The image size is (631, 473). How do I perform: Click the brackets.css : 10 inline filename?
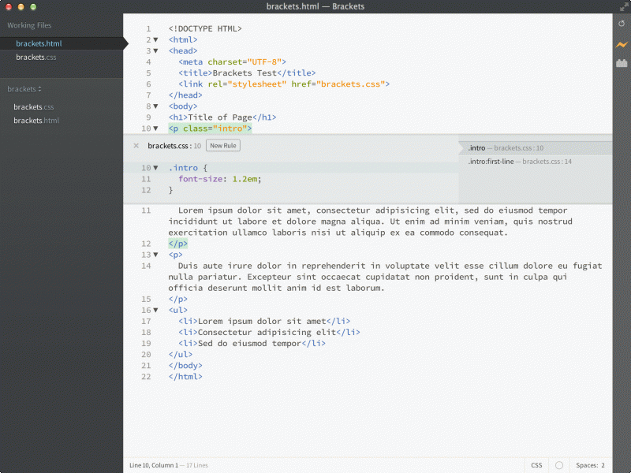click(x=174, y=146)
